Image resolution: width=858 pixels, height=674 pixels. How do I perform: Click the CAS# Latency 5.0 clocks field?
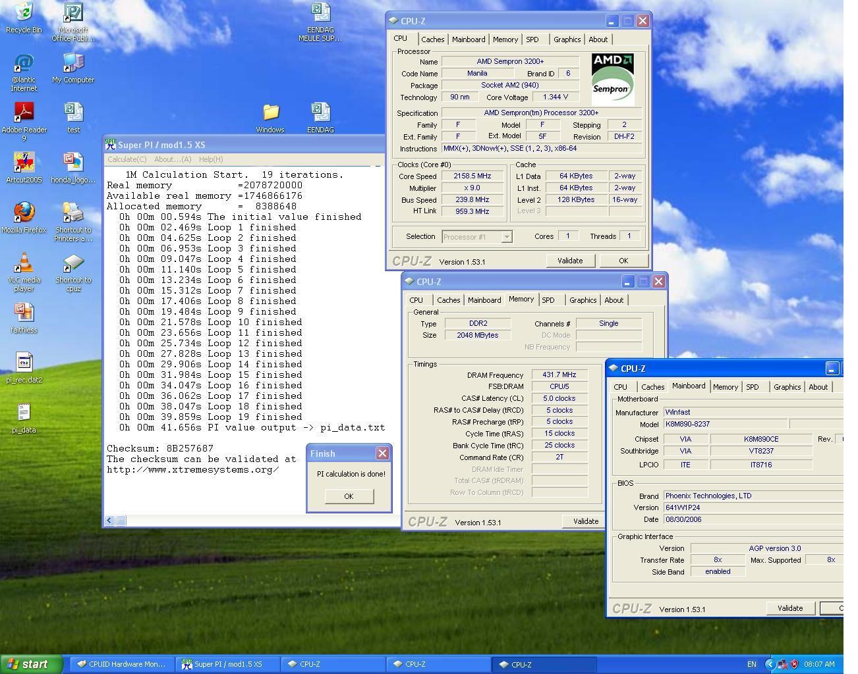click(x=559, y=399)
